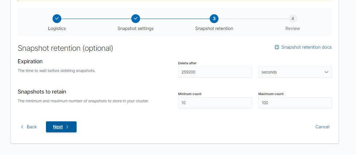Open the seconds time unit dropdown
The height and width of the screenshot is (155, 356).
295,72
